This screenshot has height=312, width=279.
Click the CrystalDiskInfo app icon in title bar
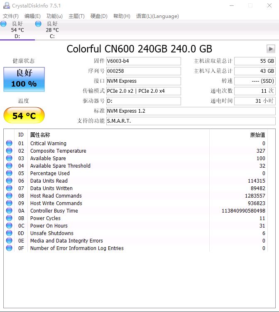pos(7,5)
